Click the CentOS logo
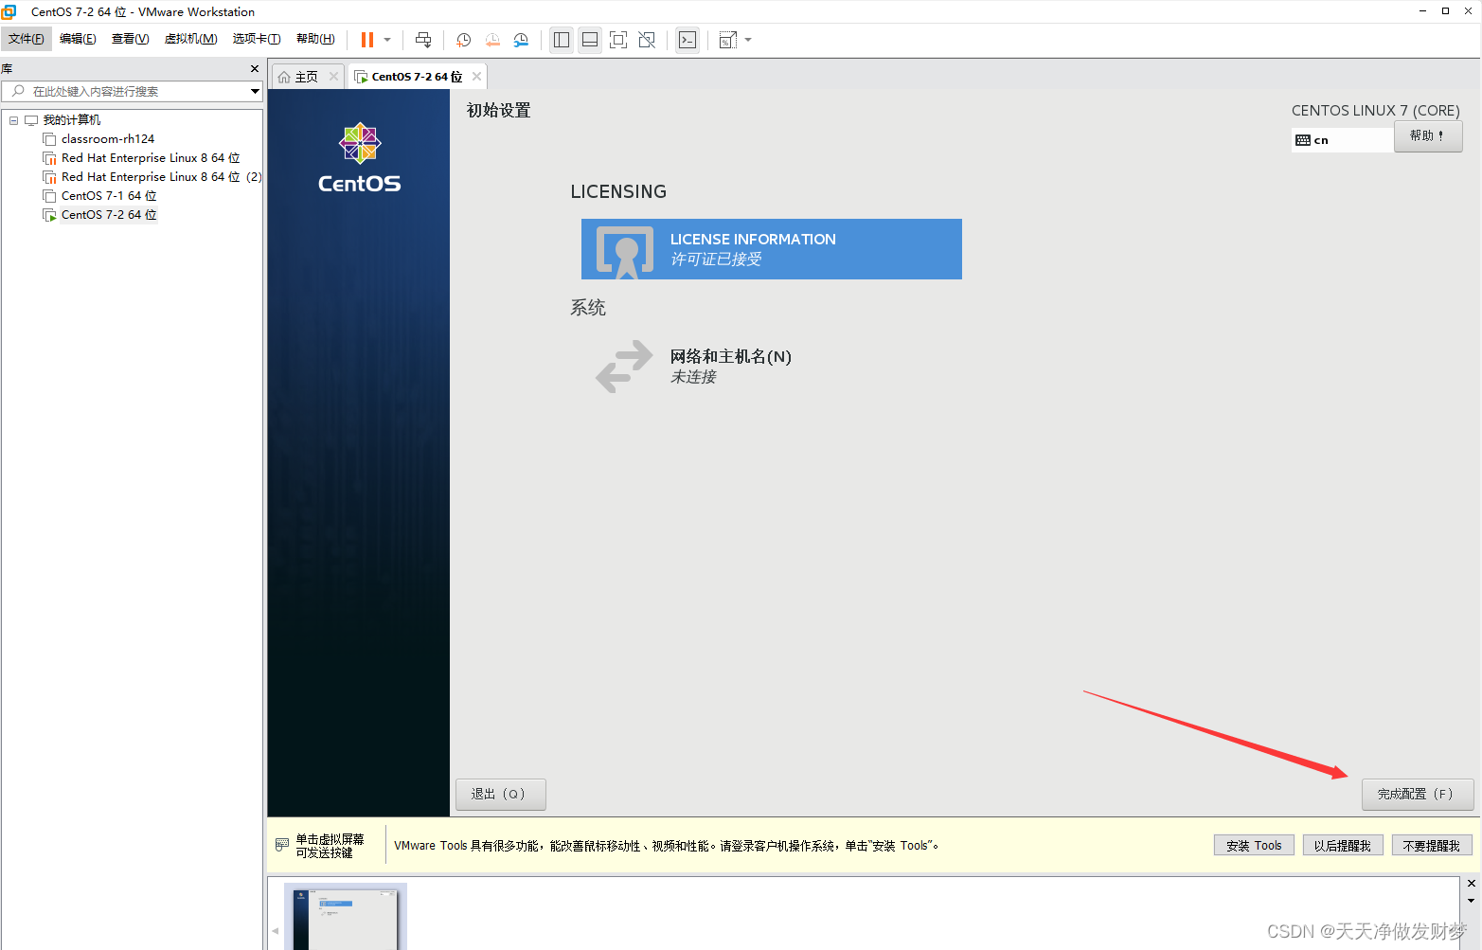The width and height of the screenshot is (1482, 950). (360, 158)
